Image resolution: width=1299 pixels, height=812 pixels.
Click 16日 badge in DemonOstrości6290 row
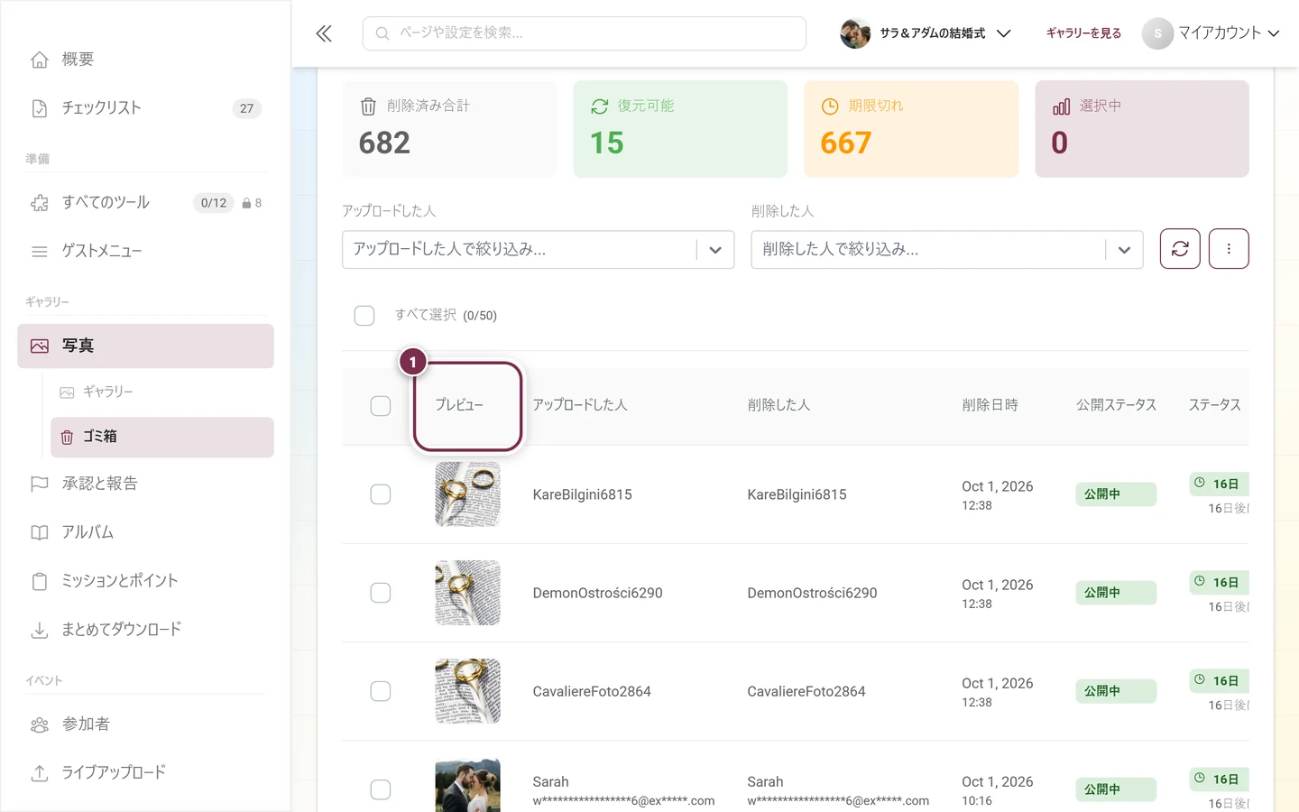tap(1220, 583)
